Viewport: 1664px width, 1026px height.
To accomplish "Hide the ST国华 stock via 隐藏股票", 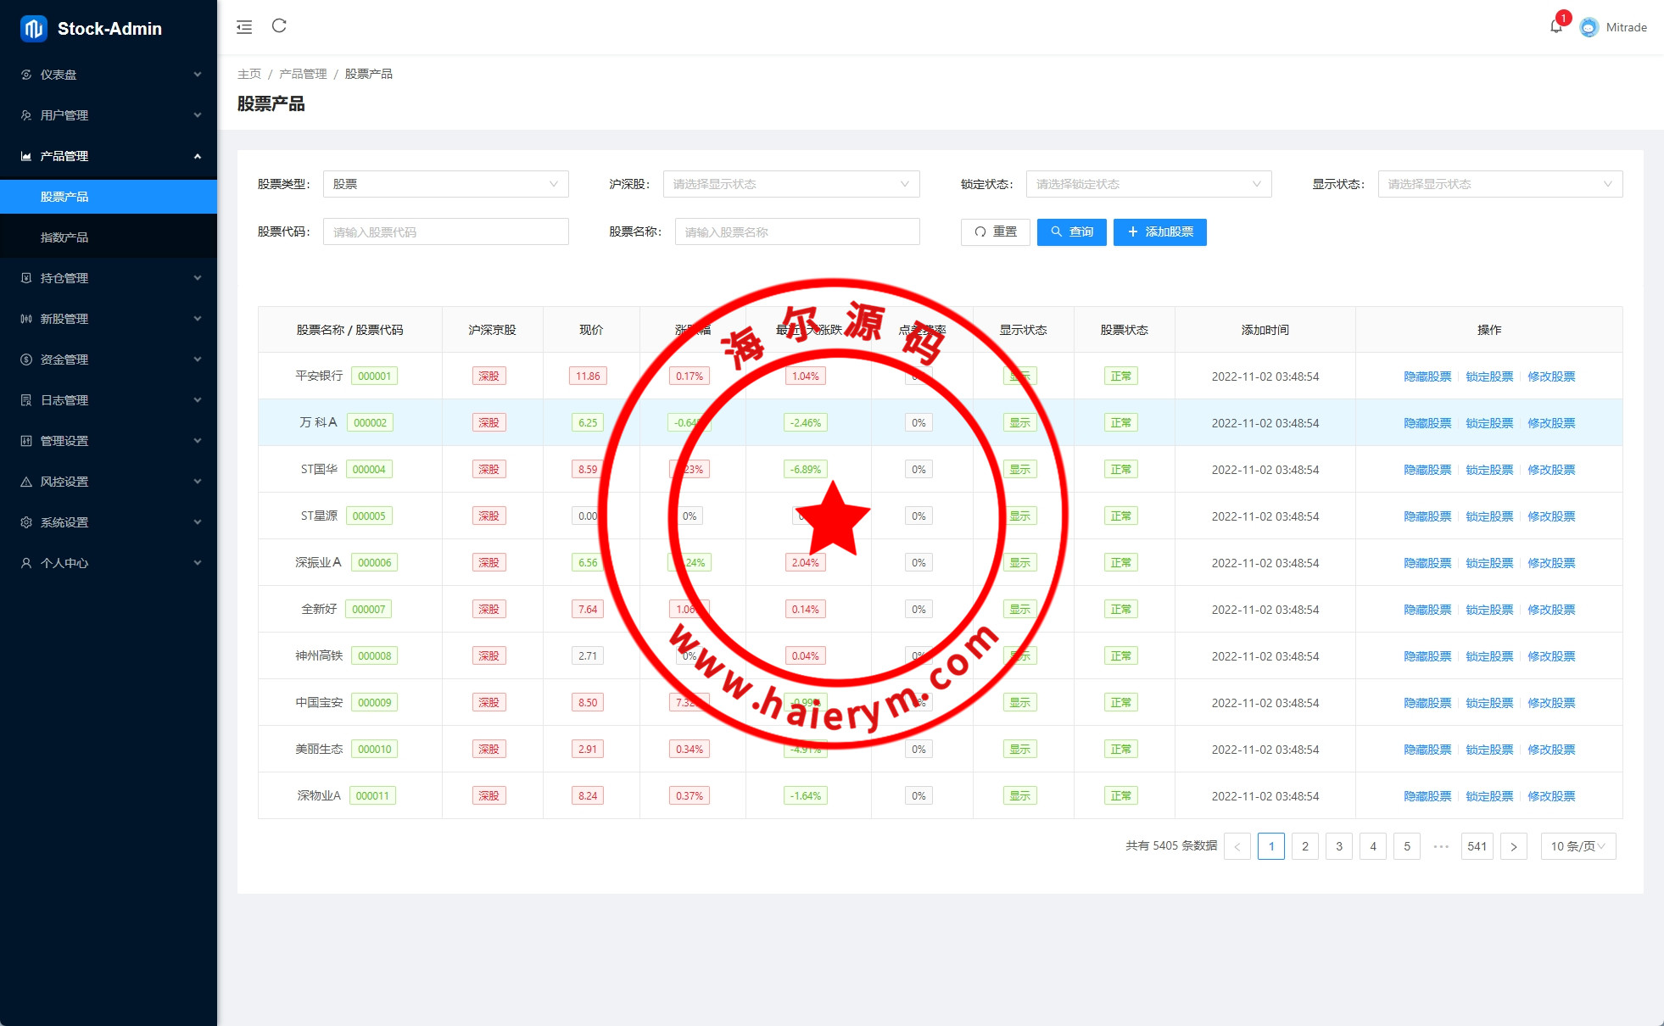I will click(1427, 470).
